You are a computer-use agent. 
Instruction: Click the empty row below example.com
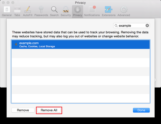coord(80,54)
